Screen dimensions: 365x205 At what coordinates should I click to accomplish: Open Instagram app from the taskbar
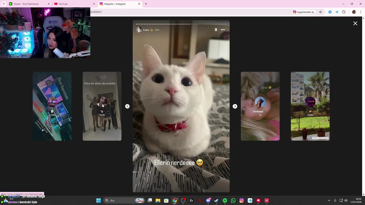point(242,200)
